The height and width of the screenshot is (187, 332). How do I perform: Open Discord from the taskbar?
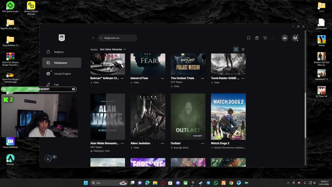(x=178, y=183)
